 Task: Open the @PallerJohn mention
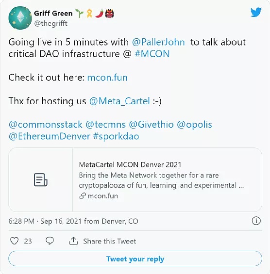click(x=158, y=42)
